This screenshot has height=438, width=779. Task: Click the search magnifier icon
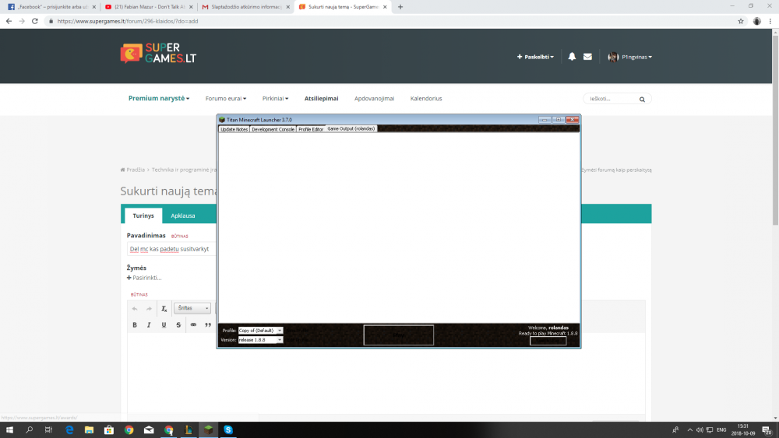tap(642, 100)
